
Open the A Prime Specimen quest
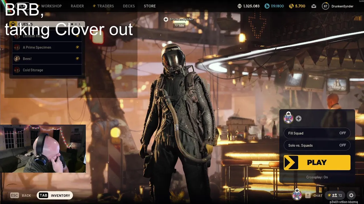[x=47, y=47]
